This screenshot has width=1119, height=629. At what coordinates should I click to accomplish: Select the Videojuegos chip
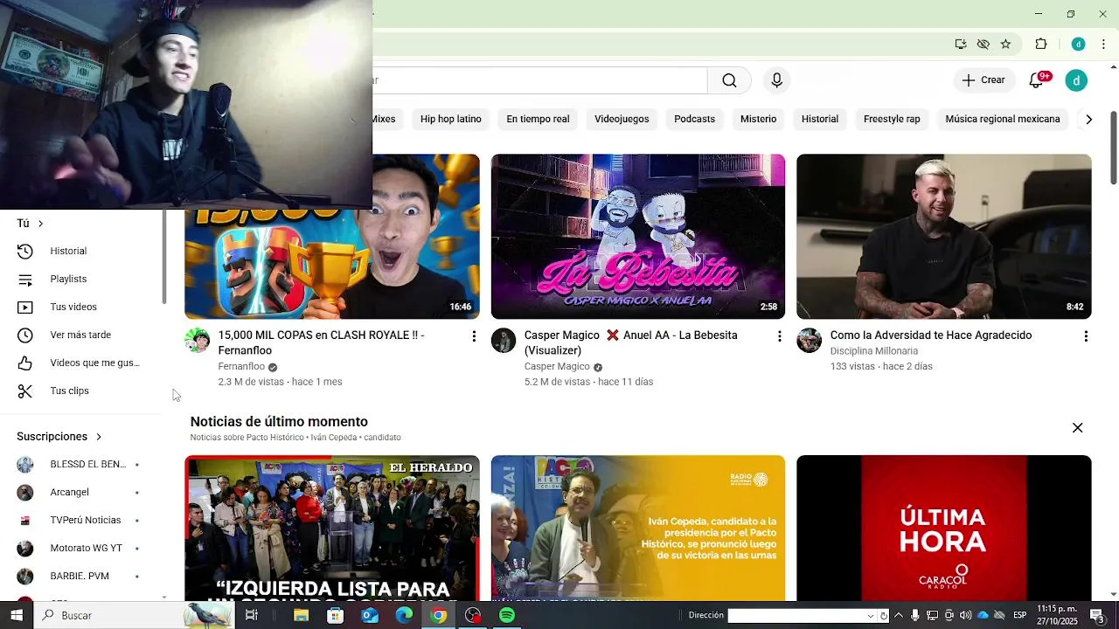(622, 119)
